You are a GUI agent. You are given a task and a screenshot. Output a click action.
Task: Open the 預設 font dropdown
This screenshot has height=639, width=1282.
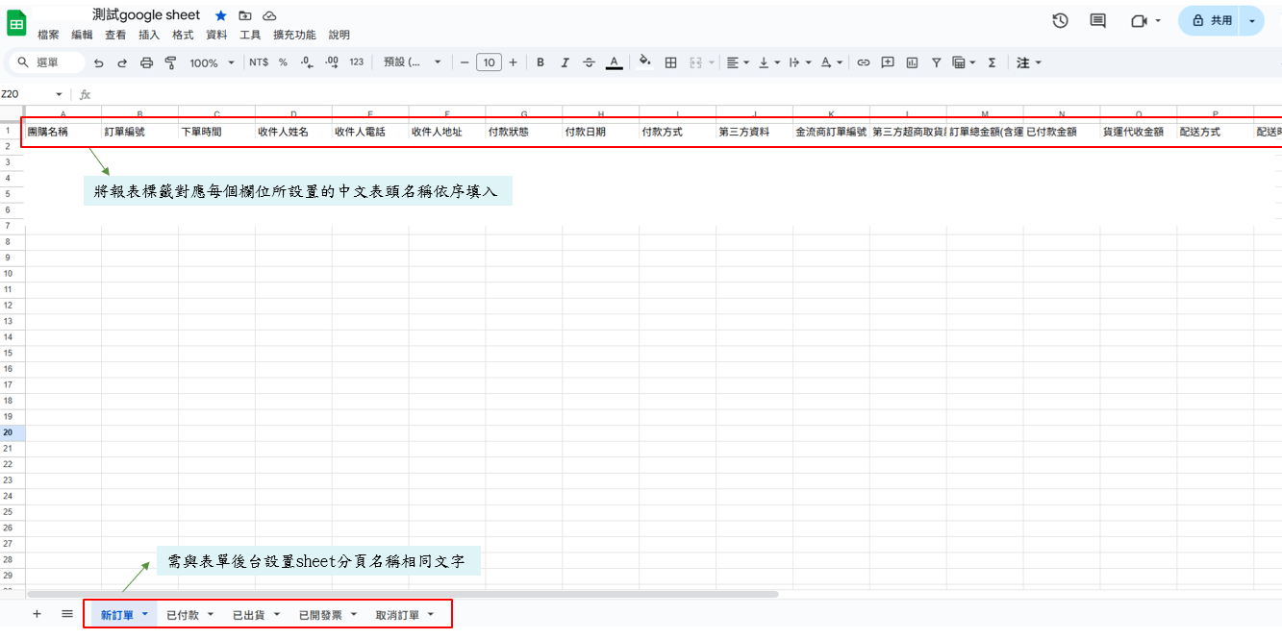click(413, 62)
